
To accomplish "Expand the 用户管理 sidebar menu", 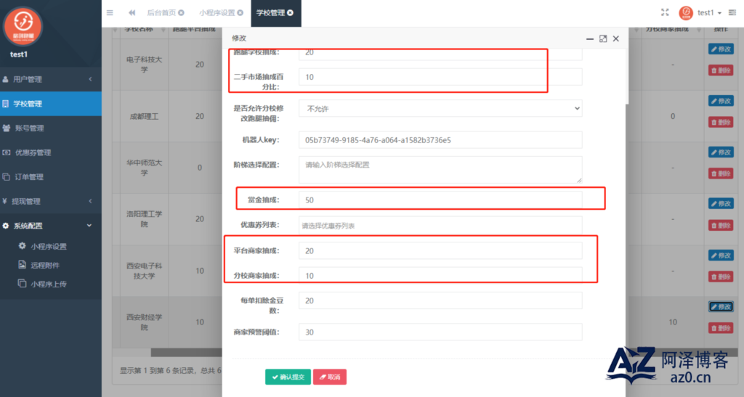I will pos(51,79).
